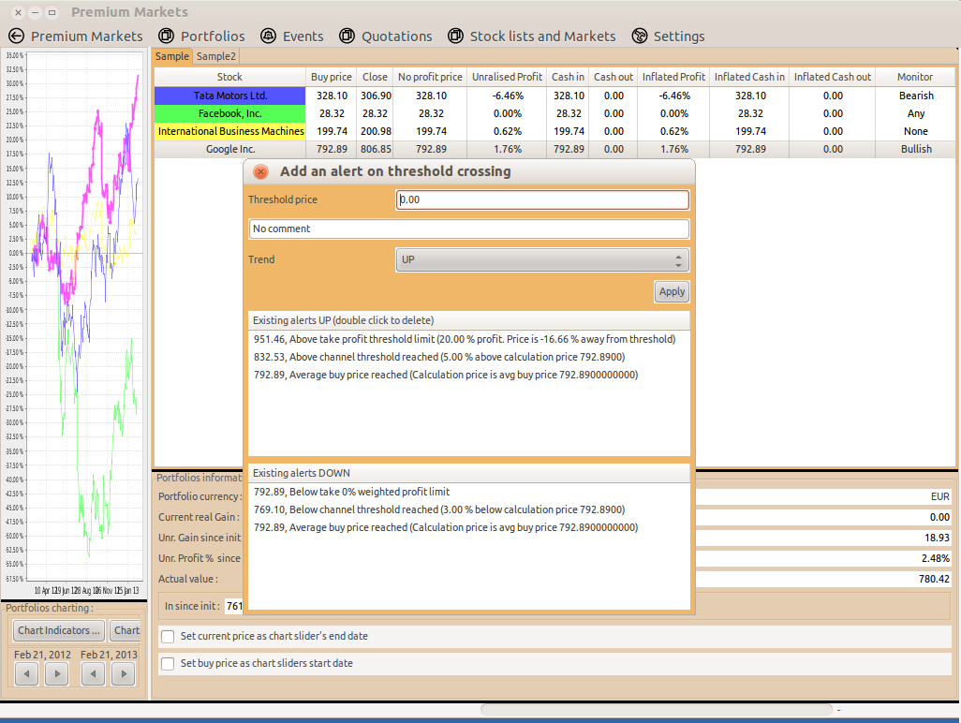Click the -6.46% Unralised Profit cell for Tata
The width and height of the screenshot is (961, 723).
tap(507, 96)
